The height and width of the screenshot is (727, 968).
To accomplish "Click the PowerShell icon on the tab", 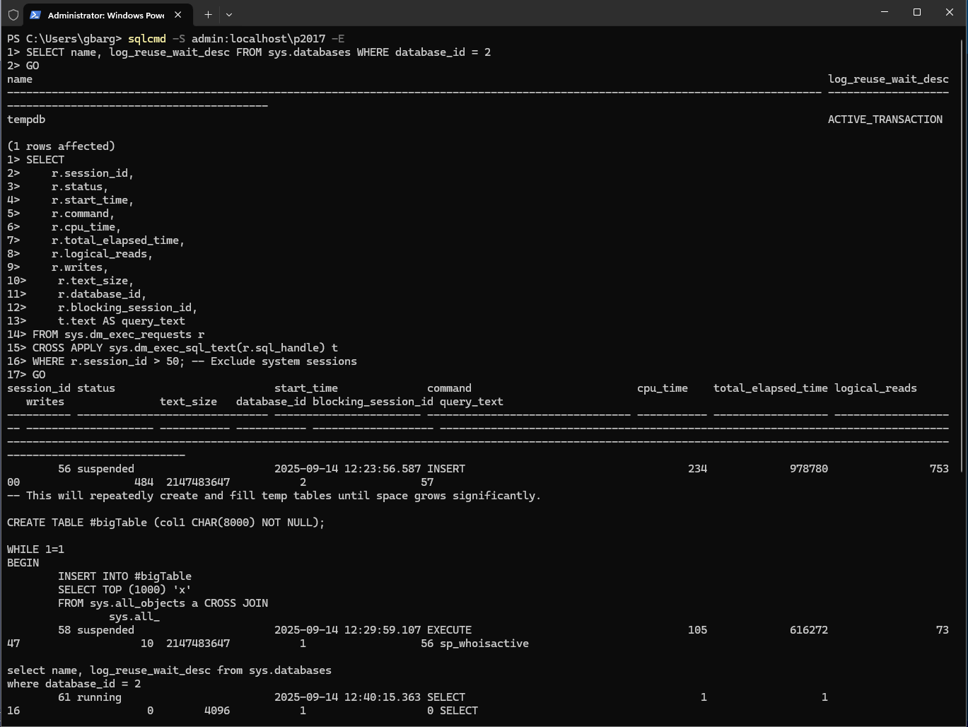I will [x=35, y=14].
